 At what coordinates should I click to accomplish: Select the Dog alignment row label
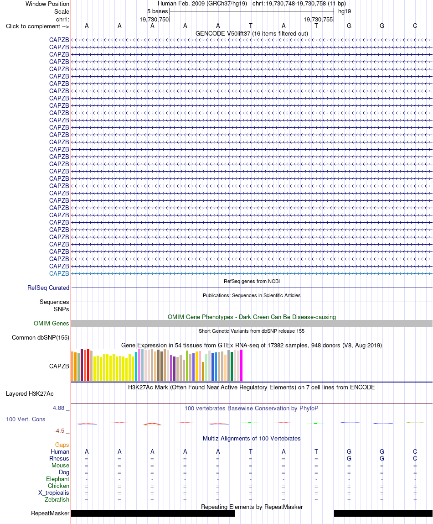click(x=64, y=472)
